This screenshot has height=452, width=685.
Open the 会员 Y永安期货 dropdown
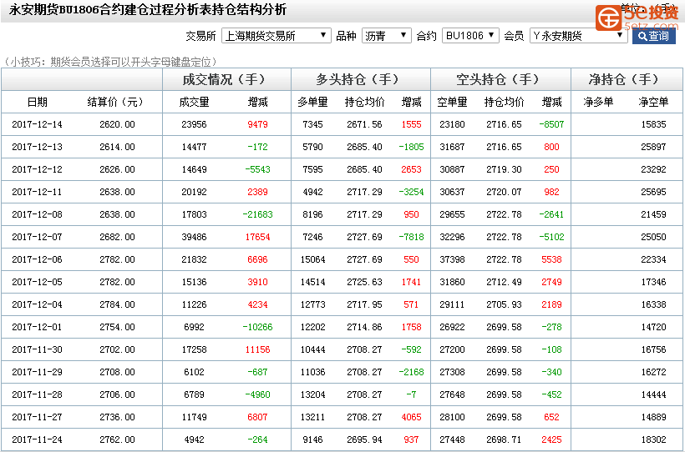click(x=579, y=36)
